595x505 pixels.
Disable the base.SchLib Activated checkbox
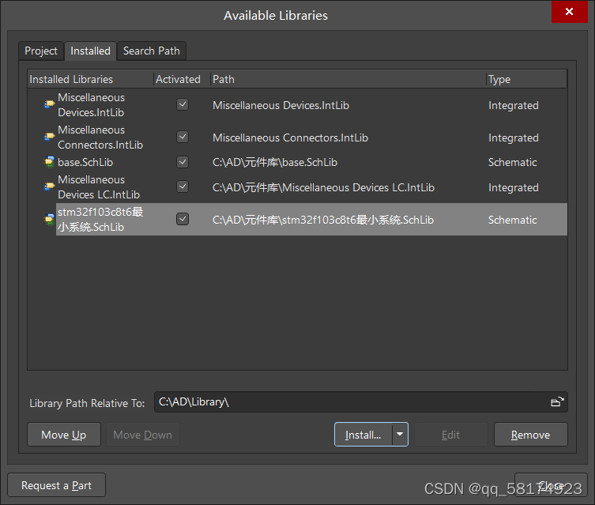coord(183,162)
